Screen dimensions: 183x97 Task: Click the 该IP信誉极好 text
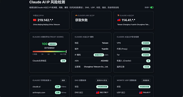point(49,48)
